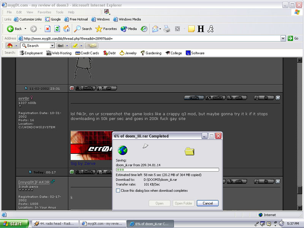Image resolution: width=304 pixels, height=228 pixels.
Task: Refresh the page with green arrows icon
Action: pyautogui.click(x=57, y=29)
